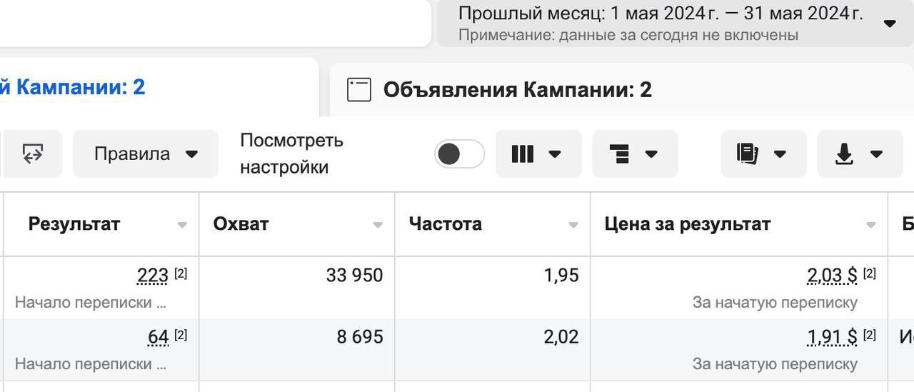
Task: Click the 2,03 $ cost value
Action: click(x=832, y=275)
